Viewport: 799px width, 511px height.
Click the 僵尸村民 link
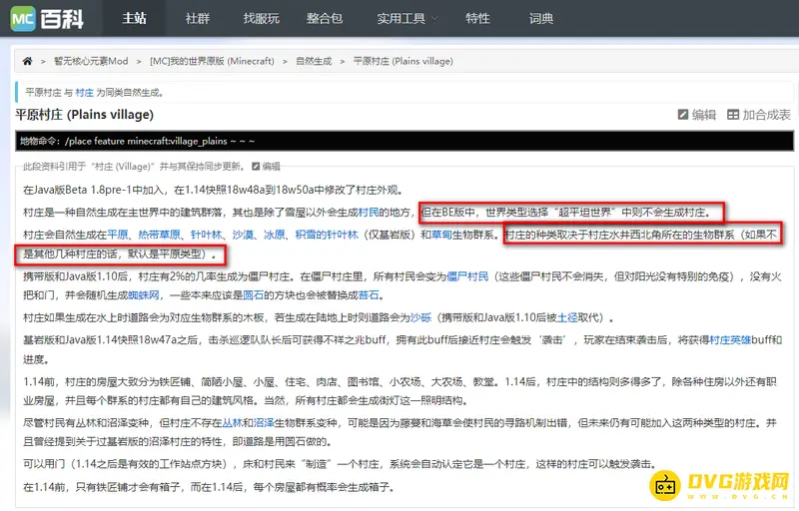[x=467, y=276]
